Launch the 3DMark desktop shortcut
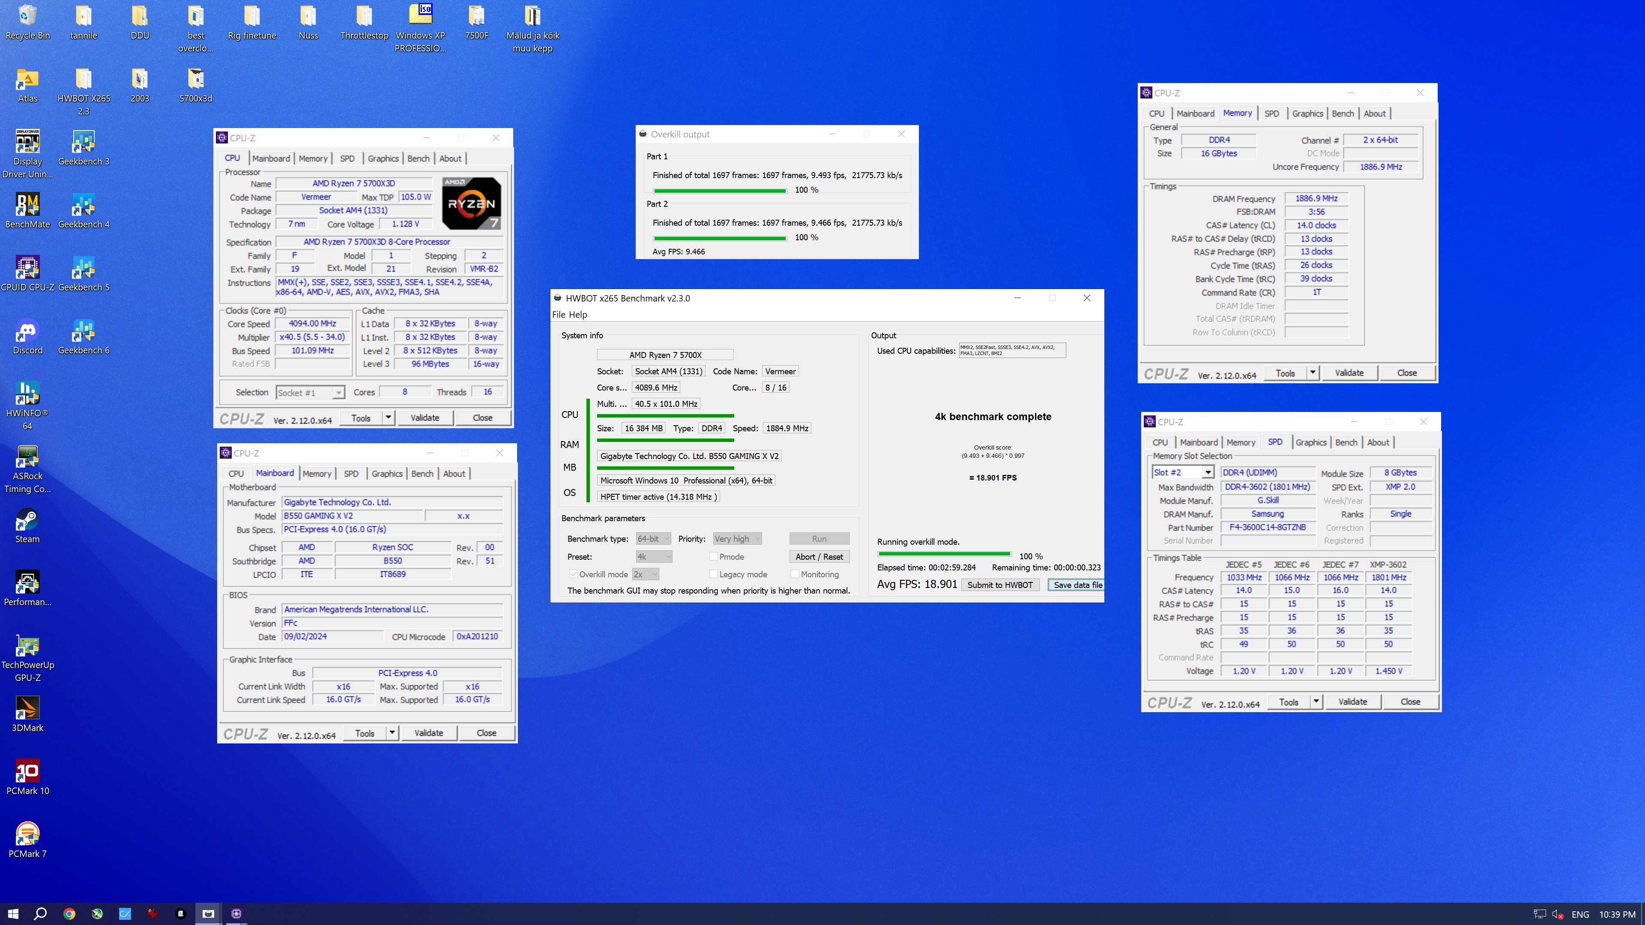Viewport: 1645px width, 925px height. (x=27, y=714)
